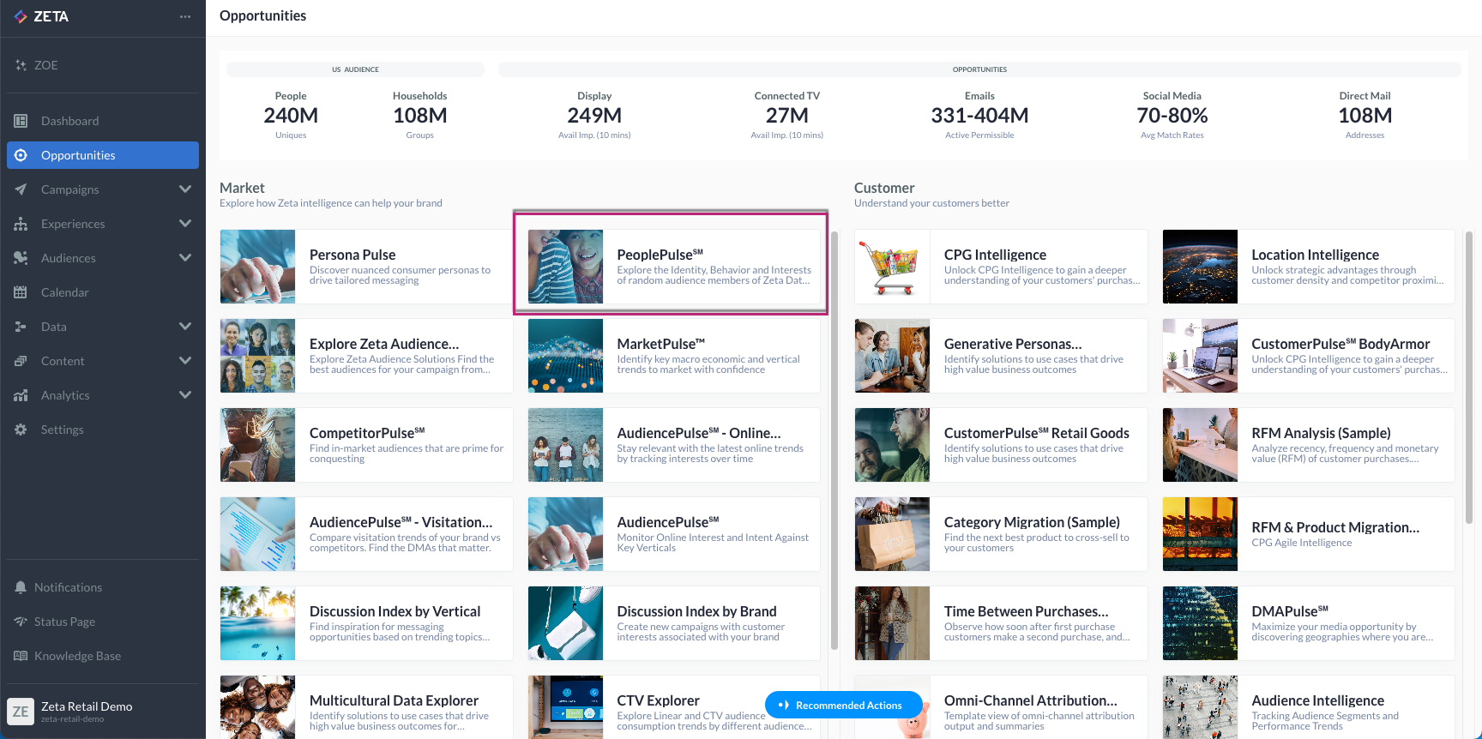Click the Status Page signal icon

21,622
